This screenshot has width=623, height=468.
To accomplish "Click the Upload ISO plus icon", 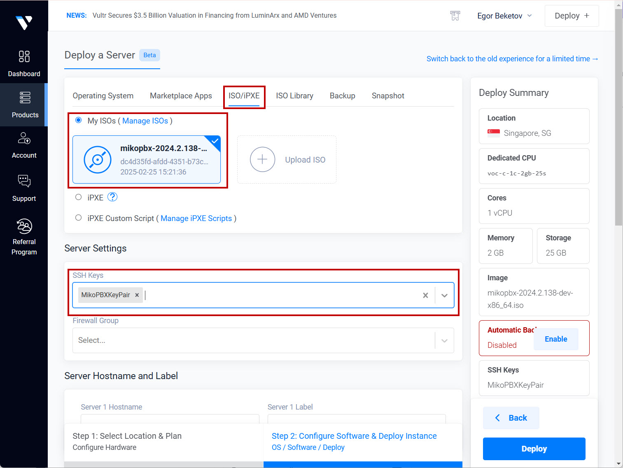I will pos(262,159).
